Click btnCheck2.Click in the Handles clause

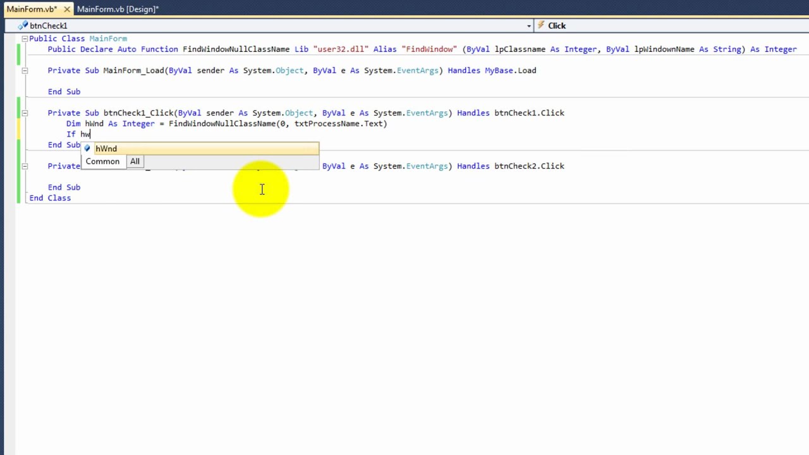529,166
